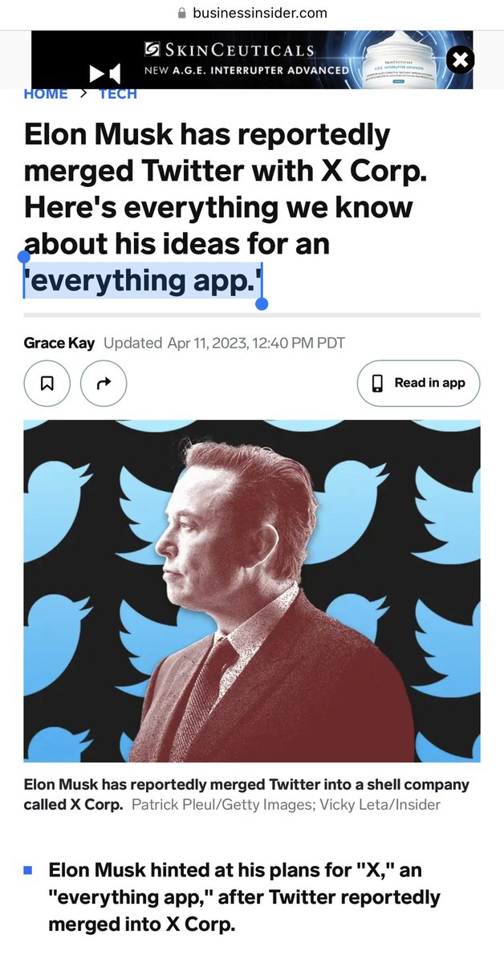Open the A.G.E. Interrupter Advanced ad text
Viewport: 504px width, 963px height.
coord(246,70)
